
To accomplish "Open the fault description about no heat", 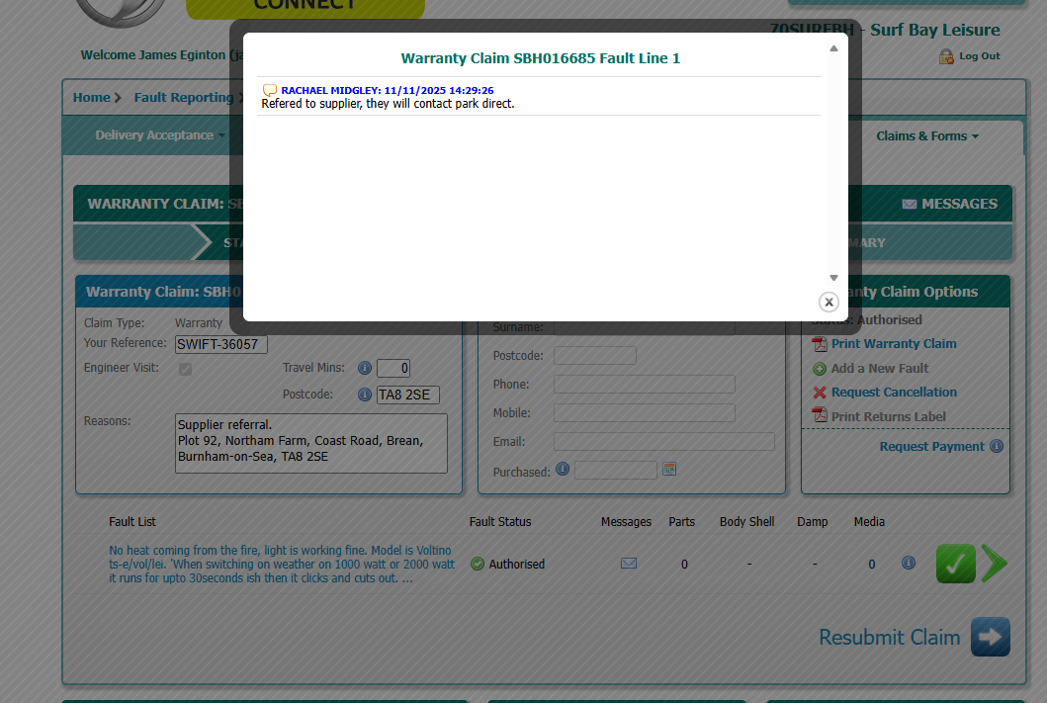I will (x=281, y=565).
